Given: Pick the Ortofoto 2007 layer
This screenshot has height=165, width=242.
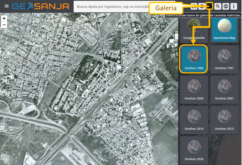Looking at the screenshot, I should pyautogui.click(x=224, y=89).
